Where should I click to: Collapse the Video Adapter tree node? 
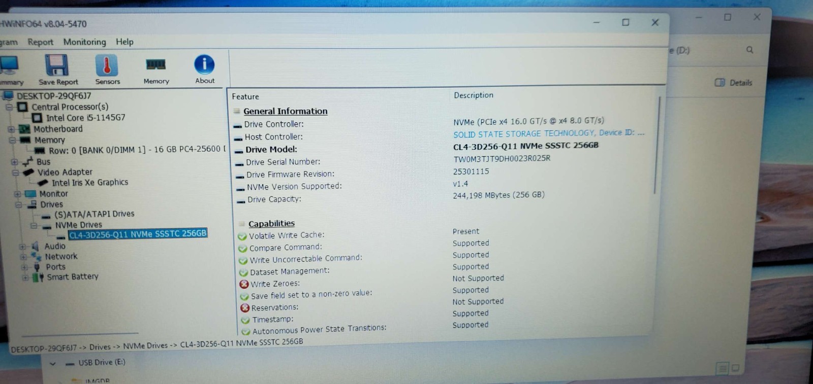click(x=15, y=172)
